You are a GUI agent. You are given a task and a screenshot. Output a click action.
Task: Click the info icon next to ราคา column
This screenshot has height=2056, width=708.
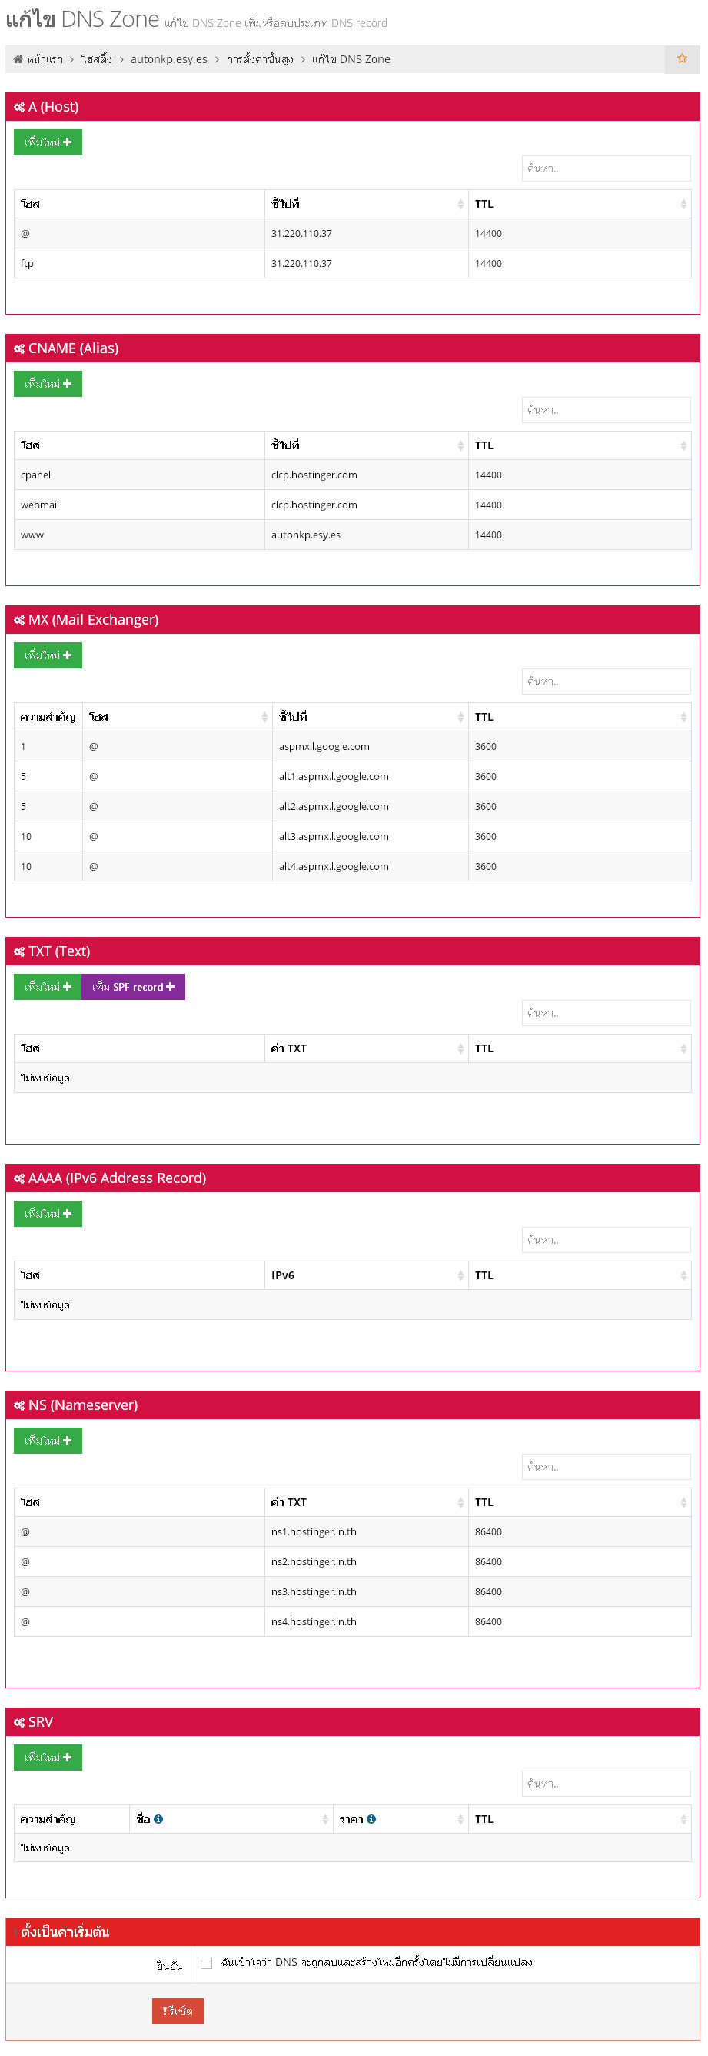click(371, 1819)
